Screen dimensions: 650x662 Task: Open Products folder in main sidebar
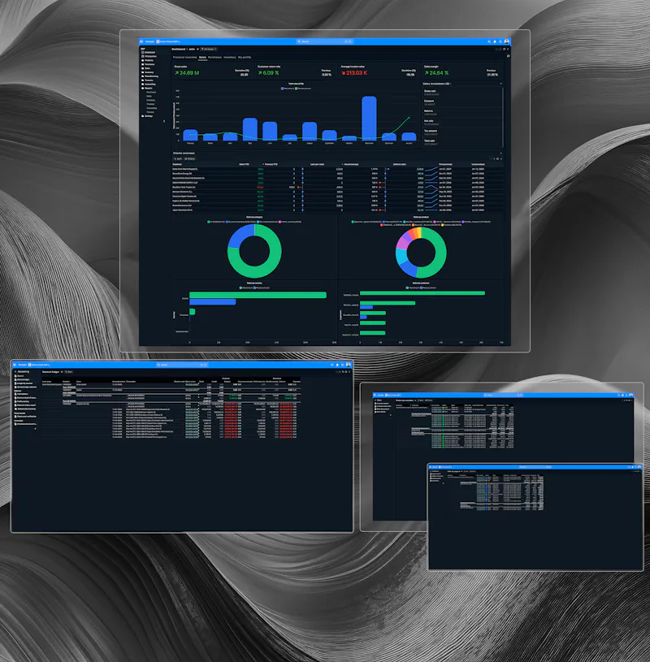pyautogui.click(x=147, y=60)
